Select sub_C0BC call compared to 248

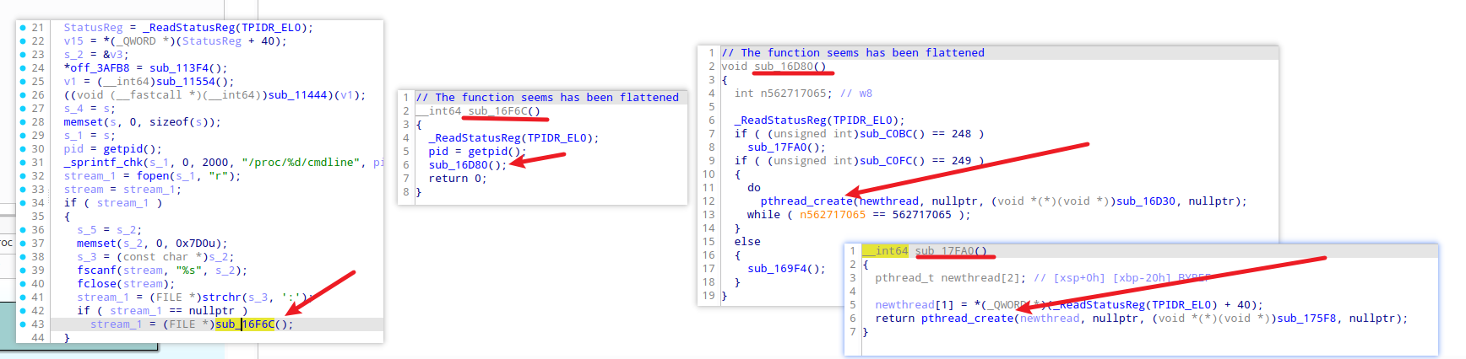coord(886,134)
